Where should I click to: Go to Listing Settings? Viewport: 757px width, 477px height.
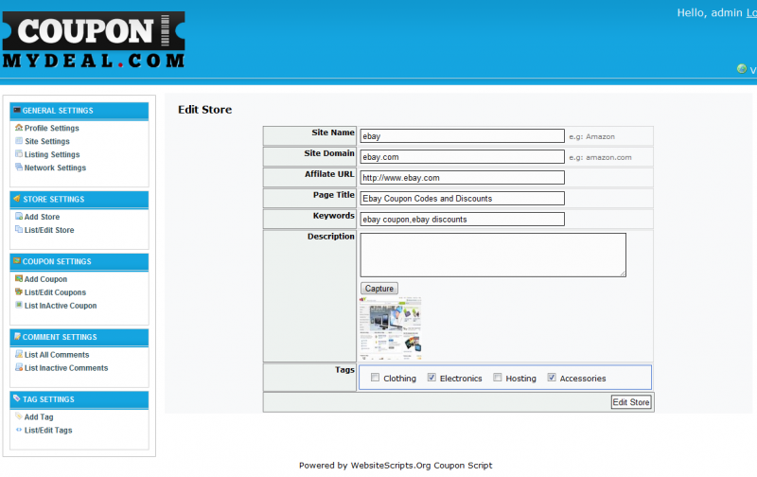pos(52,154)
